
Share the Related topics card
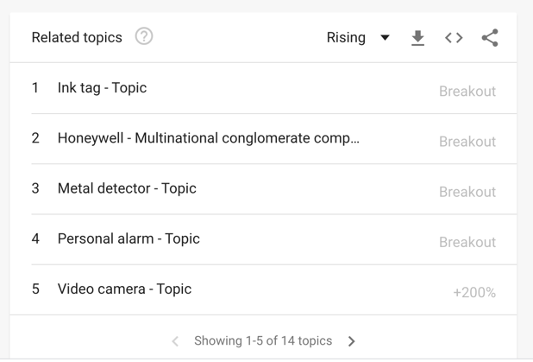point(490,38)
